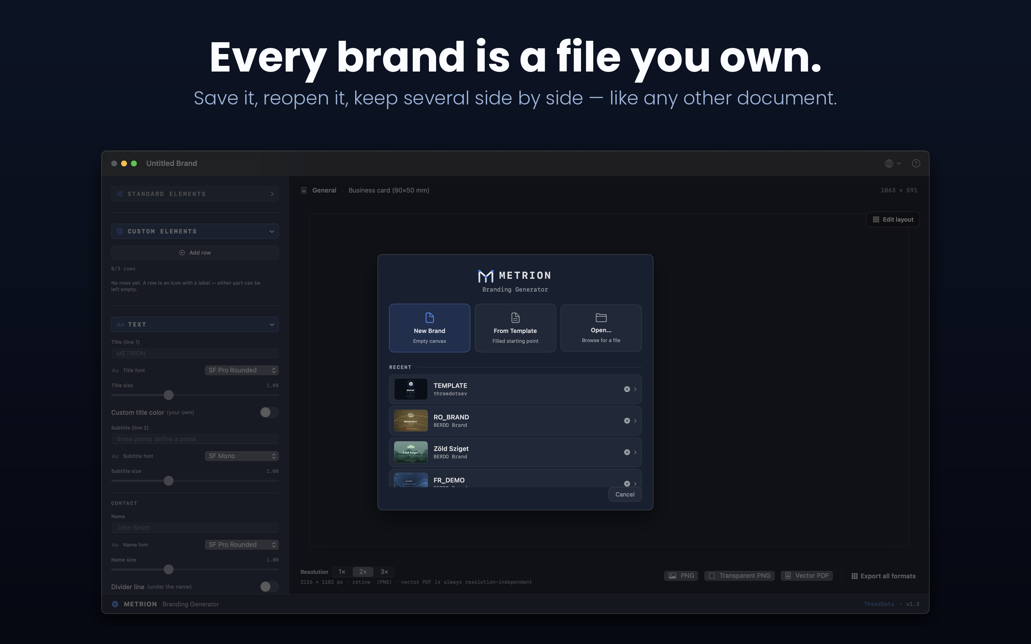
Task: Enable the Divider line toggle
Action: (x=269, y=587)
